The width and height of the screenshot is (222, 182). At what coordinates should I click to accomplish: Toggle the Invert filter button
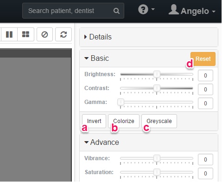point(94,121)
